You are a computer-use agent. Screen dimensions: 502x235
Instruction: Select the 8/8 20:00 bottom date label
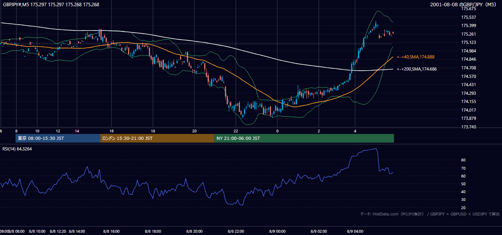194,231
